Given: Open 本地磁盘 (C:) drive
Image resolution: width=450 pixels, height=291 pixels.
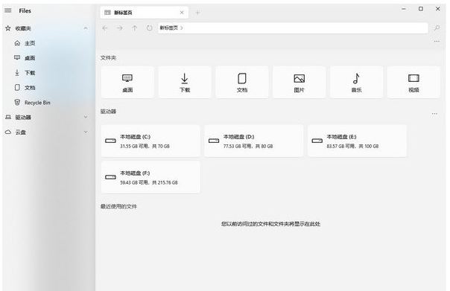Looking at the screenshot, I should (x=150, y=141).
